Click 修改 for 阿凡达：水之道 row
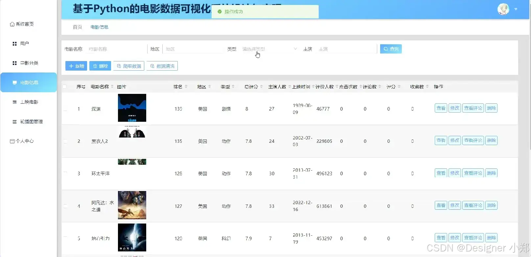The width and height of the screenshot is (531, 257). click(x=455, y=205)
